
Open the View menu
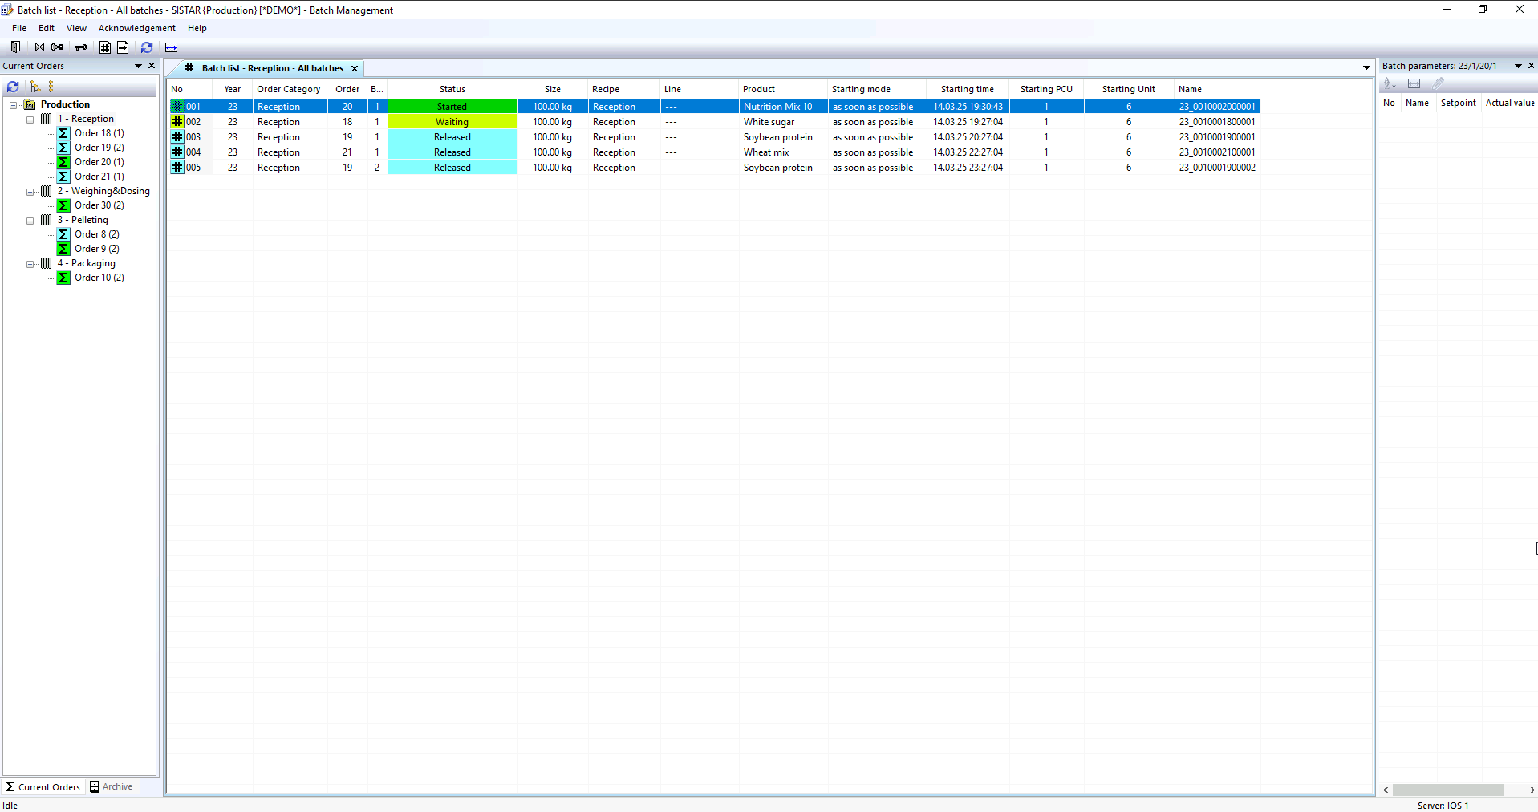(x=76, y=28)
